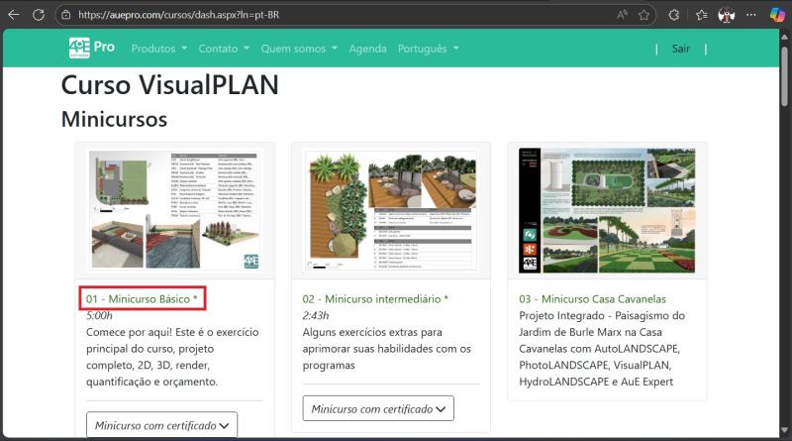The image size is (792, 441).
Task: Open Read aloud icon in address bar
Action: [622, 15]
